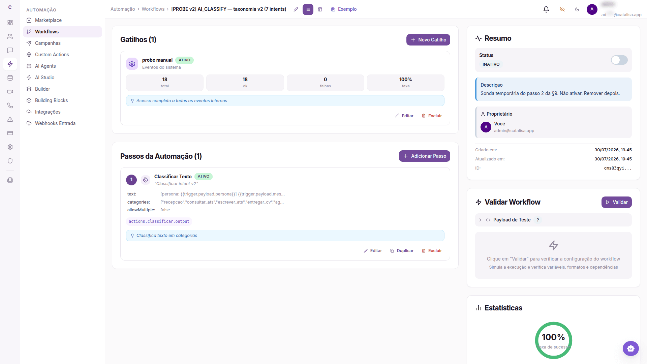Viewport: 647px width, 364px height.
Task: Click the 100% success rate ring
Action: [x=553, y=340]
